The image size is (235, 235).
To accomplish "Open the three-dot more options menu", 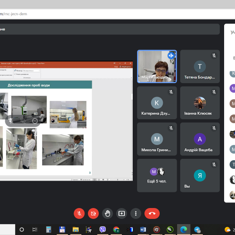I will [x=136, y=213].
